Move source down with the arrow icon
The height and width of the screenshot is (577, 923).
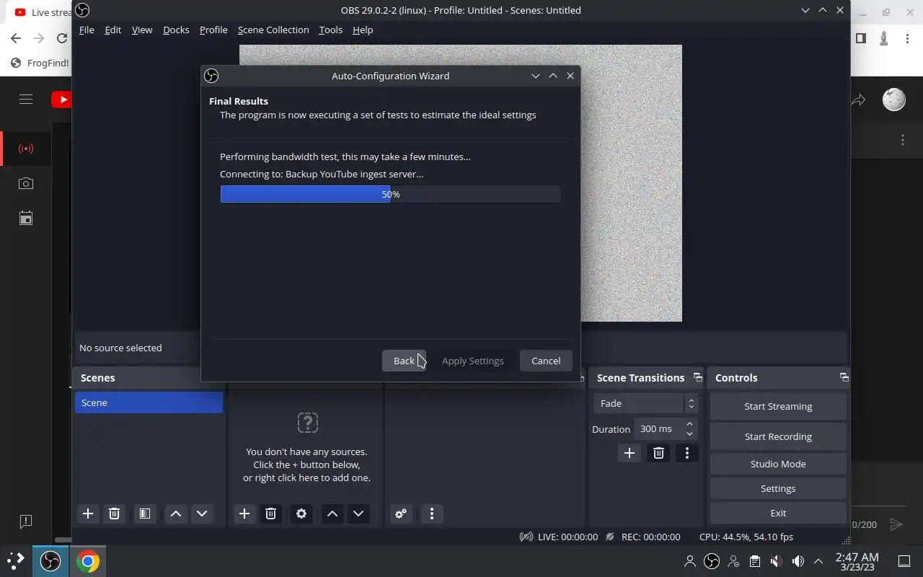point(358,514)
